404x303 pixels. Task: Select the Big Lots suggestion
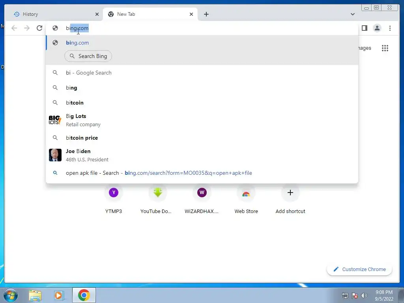coord(202,120)
